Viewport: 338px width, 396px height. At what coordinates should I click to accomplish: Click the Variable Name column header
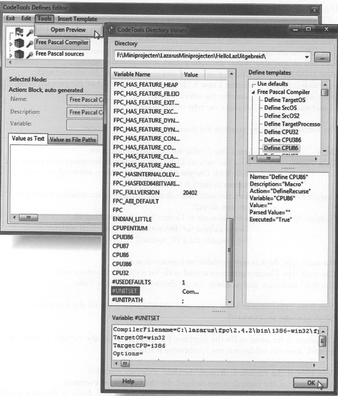pyautogui.click(x=147, y=74)
